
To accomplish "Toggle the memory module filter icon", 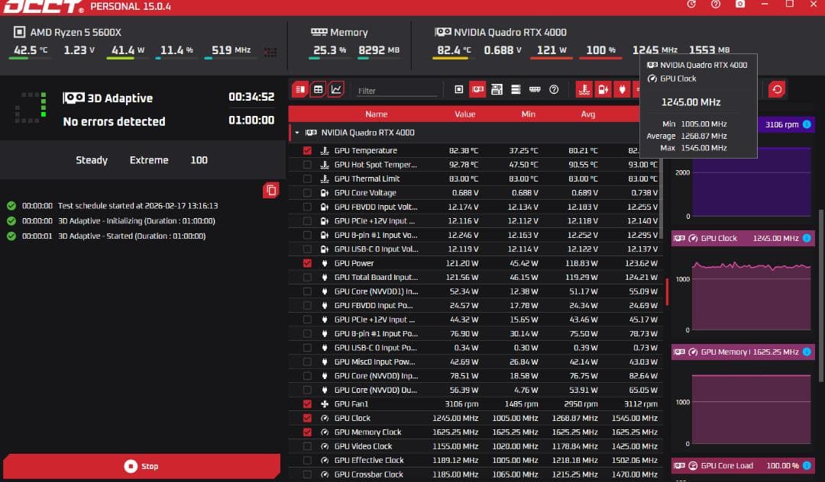I will click(535, 90).
